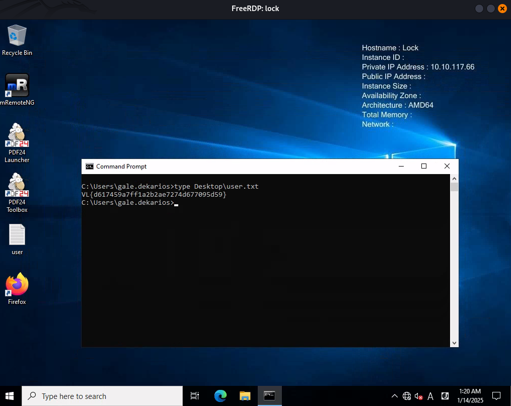Open the network globe tray icon

tap(407, 396)
